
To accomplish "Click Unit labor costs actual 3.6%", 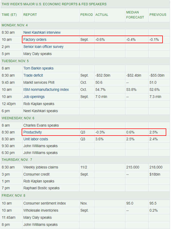I will point(99,139).
